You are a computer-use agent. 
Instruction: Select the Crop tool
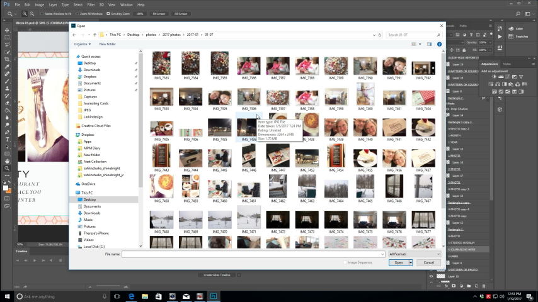(7, 59)
